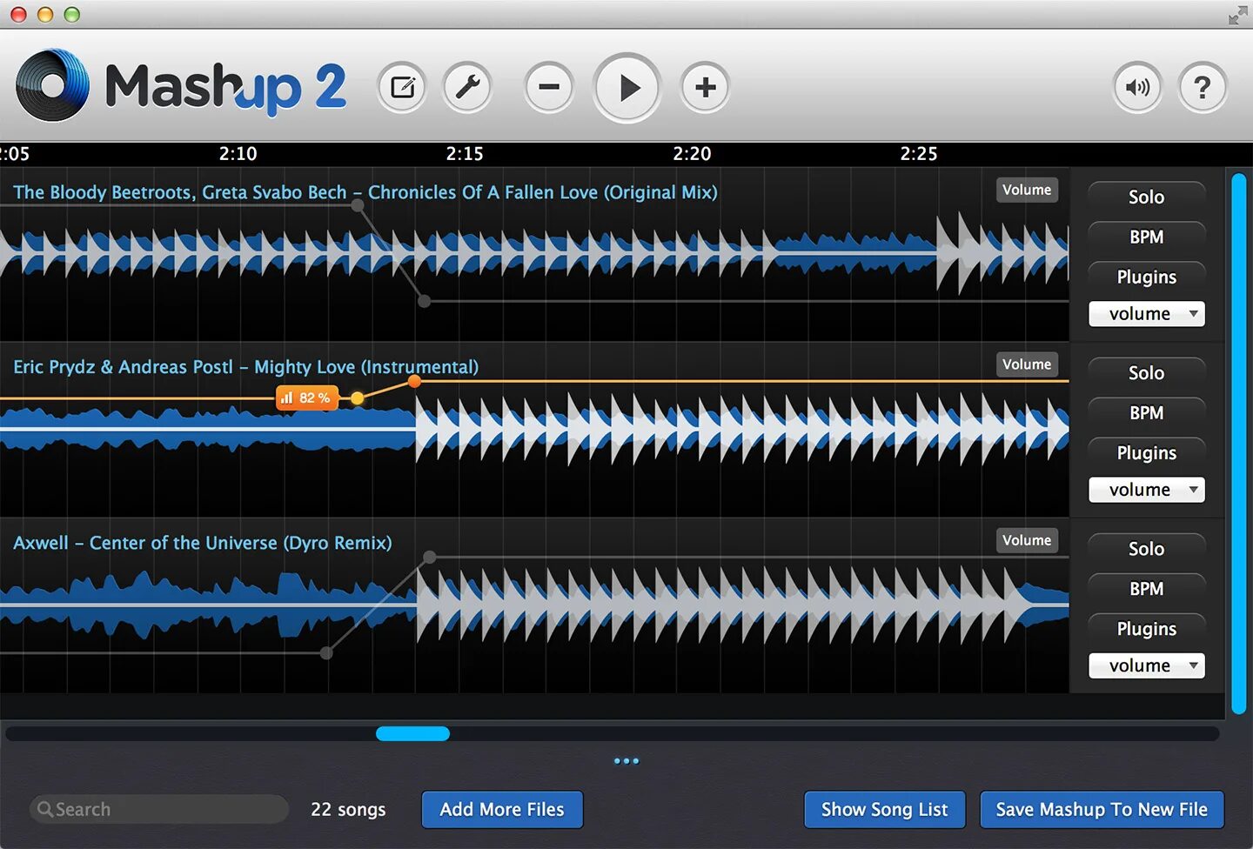Image resolution: width=1253 pixels, height=849 pixels.
Task: Click upper volume envelope point on Bloody Beetroots track
Action: 358,205
